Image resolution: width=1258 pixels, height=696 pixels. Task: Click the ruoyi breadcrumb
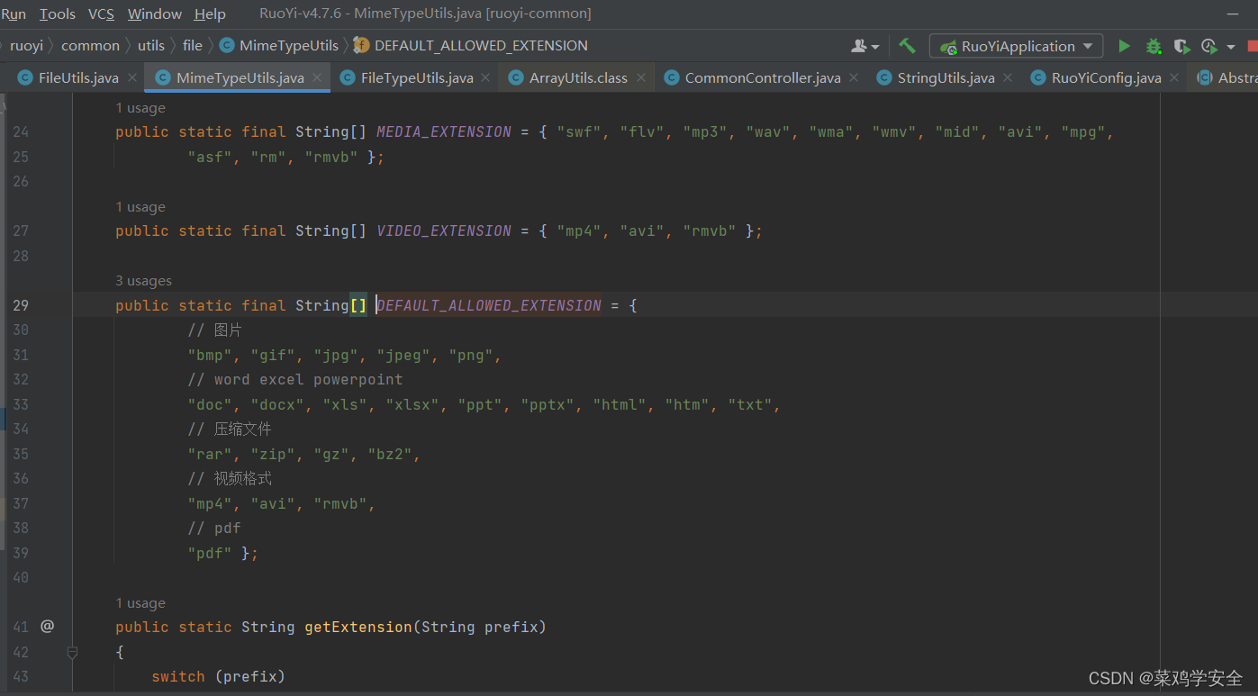click(26, 45)
